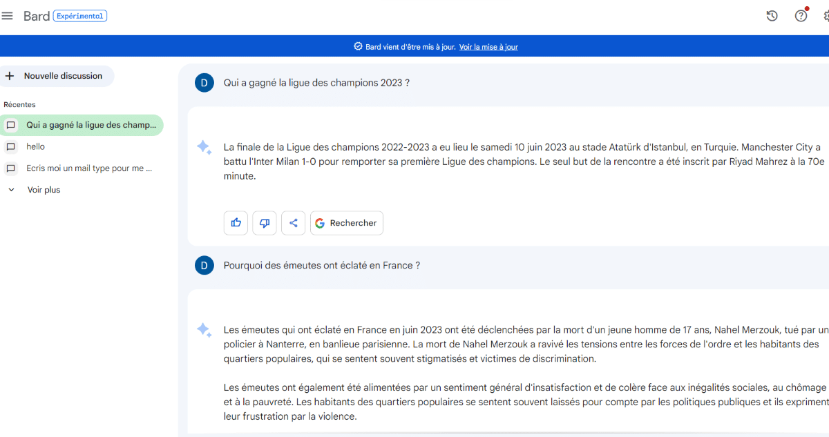Start a Nouvelle discussion

coord(57,76)
